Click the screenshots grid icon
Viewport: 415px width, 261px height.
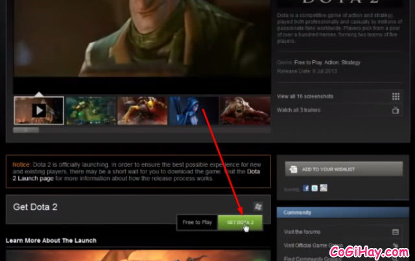pyautogui.click(x=396, y=96)
